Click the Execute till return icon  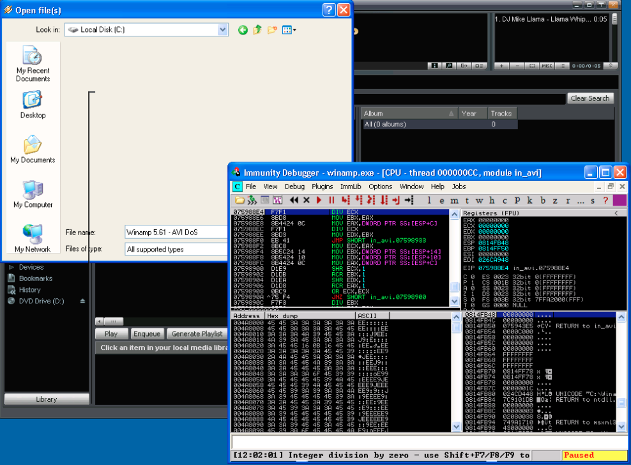[x=397, y=200]
